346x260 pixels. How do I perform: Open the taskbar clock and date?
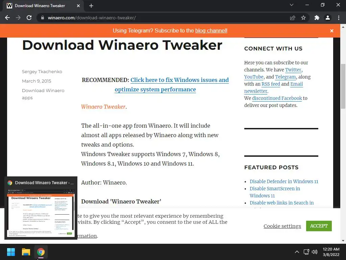pos(331,252)
